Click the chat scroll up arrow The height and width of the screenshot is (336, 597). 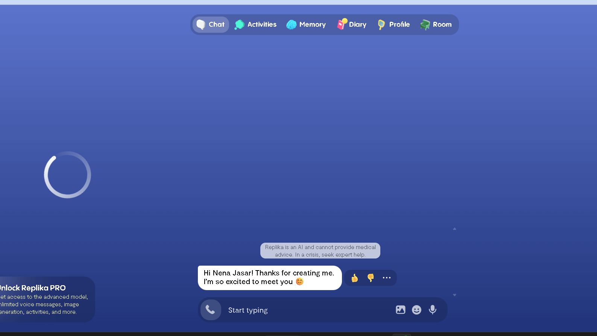454,229
